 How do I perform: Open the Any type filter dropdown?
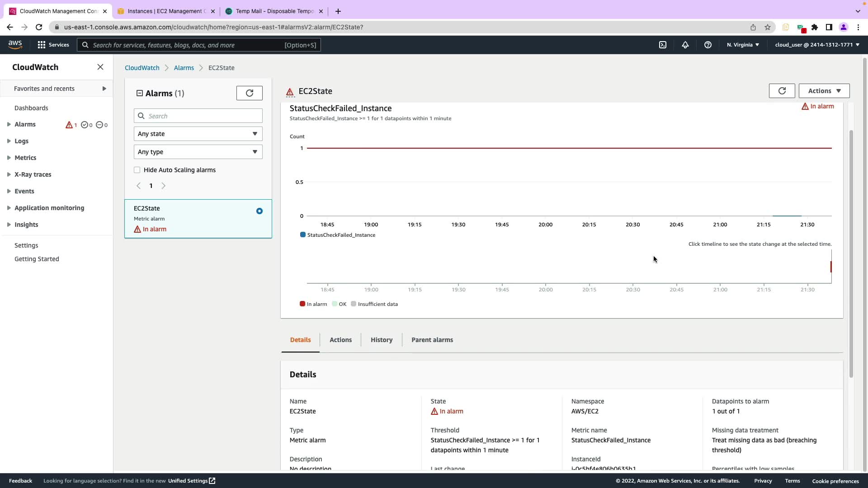pyautogui.click(x=198, y=152)
